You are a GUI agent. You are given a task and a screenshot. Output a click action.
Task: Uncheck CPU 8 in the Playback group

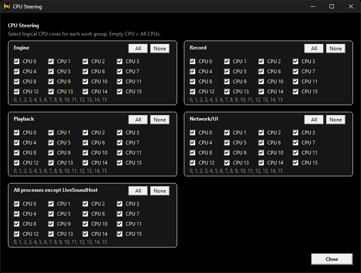click(17, 152)
